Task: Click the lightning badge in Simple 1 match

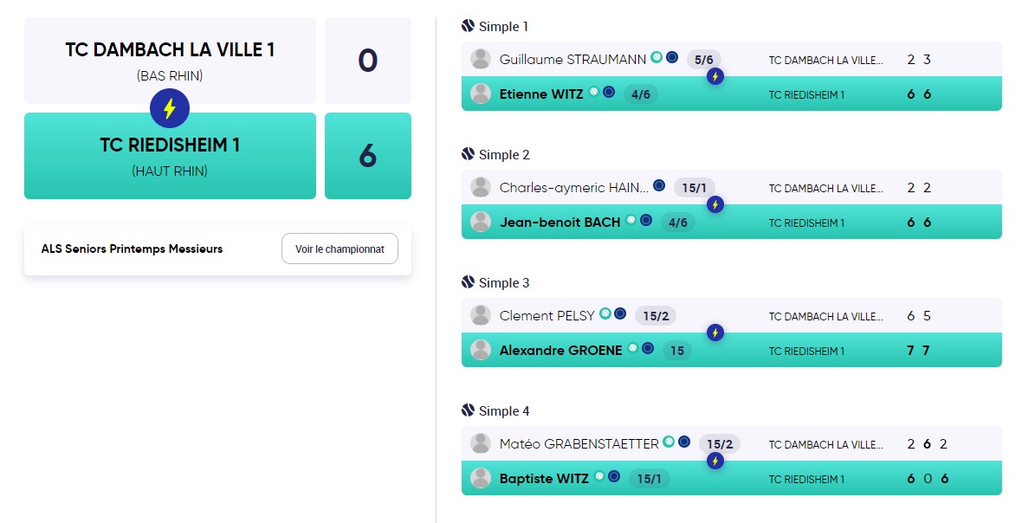Action: click(x=715, y=77)
